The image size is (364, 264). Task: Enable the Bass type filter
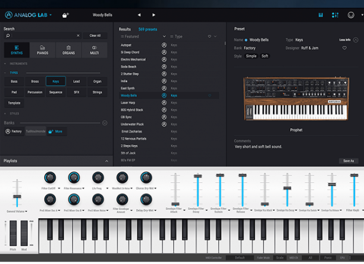click(14, 81)
